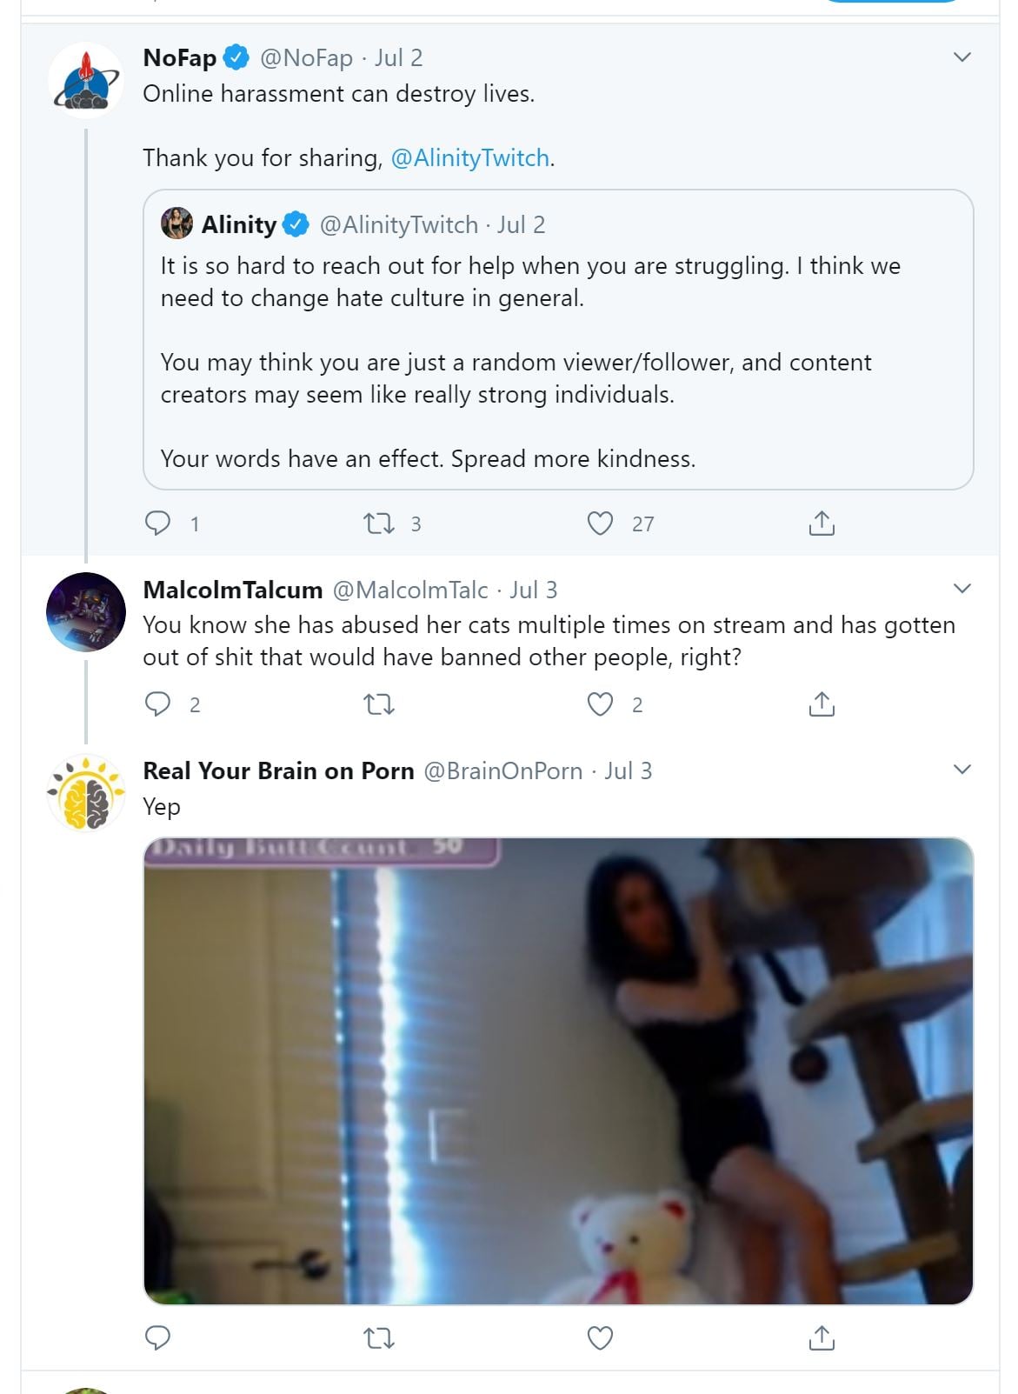Like MalcolmTalcum's tweet

pos(600,704)
